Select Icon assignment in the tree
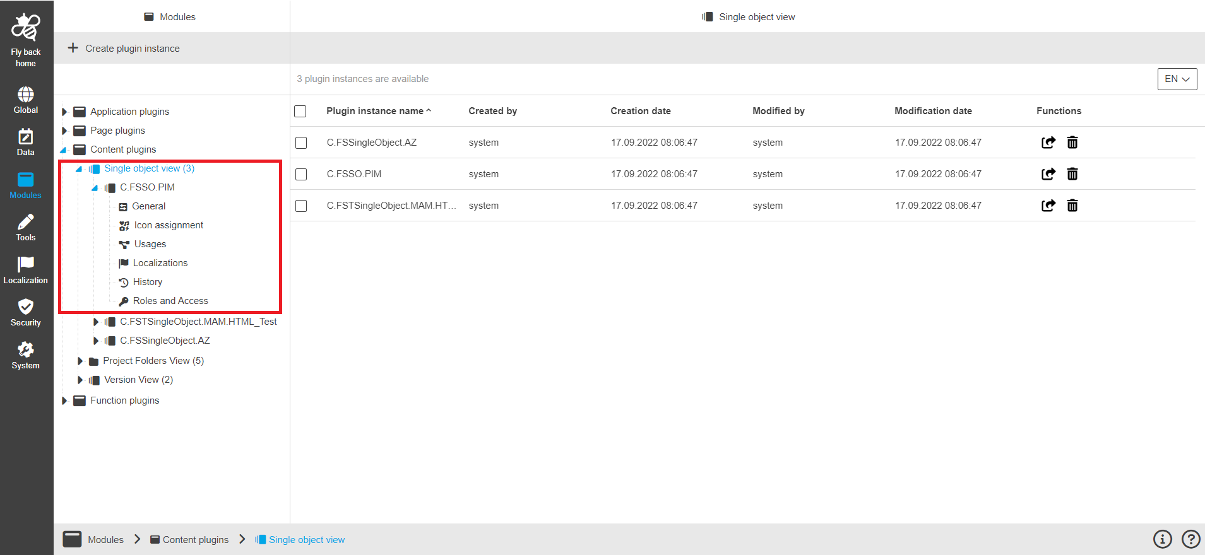This screenshot has width=1205, height=555. point(169,225)
